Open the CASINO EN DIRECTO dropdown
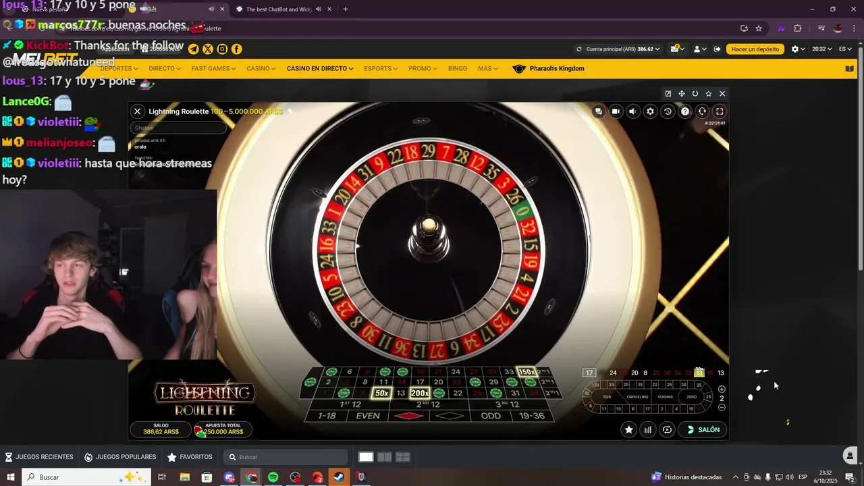The width and height of the screenshot is (864, 486). [x=320, y=68]
